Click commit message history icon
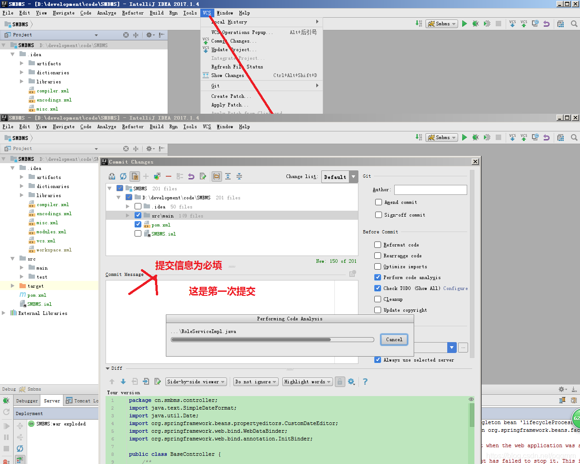The image size is (580, 464). coord(353,273)
